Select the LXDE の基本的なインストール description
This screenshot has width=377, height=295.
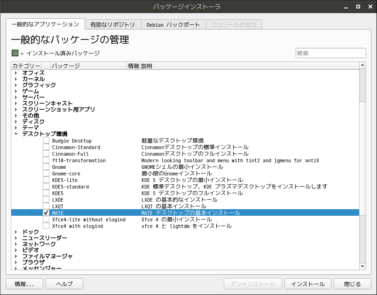tap(180, 199)
